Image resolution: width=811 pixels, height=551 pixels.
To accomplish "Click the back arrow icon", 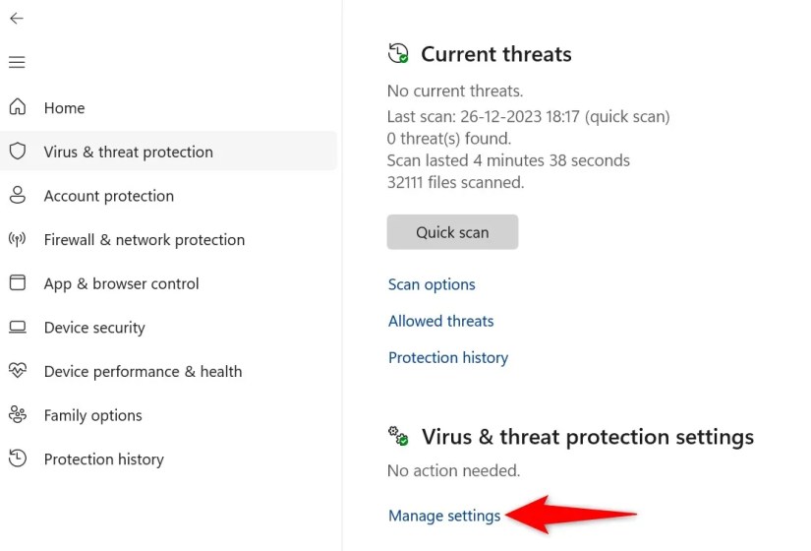I will (x=17, y=19).
